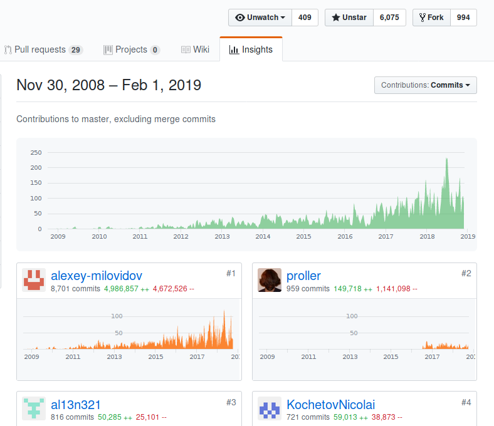Viewport: 494px width, 426px height.
Task: Click the Projects board icon
Action: (108, 49)
